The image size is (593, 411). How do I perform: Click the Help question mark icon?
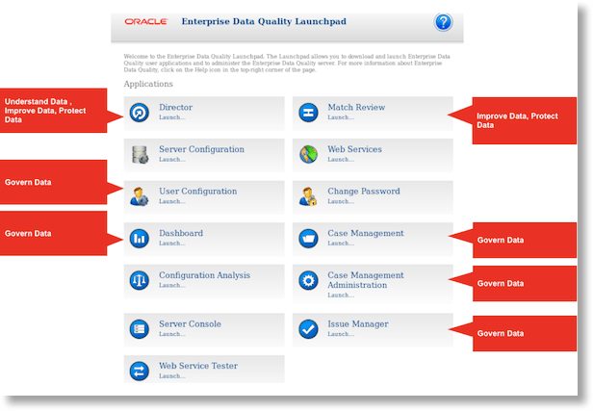(443, 22)
